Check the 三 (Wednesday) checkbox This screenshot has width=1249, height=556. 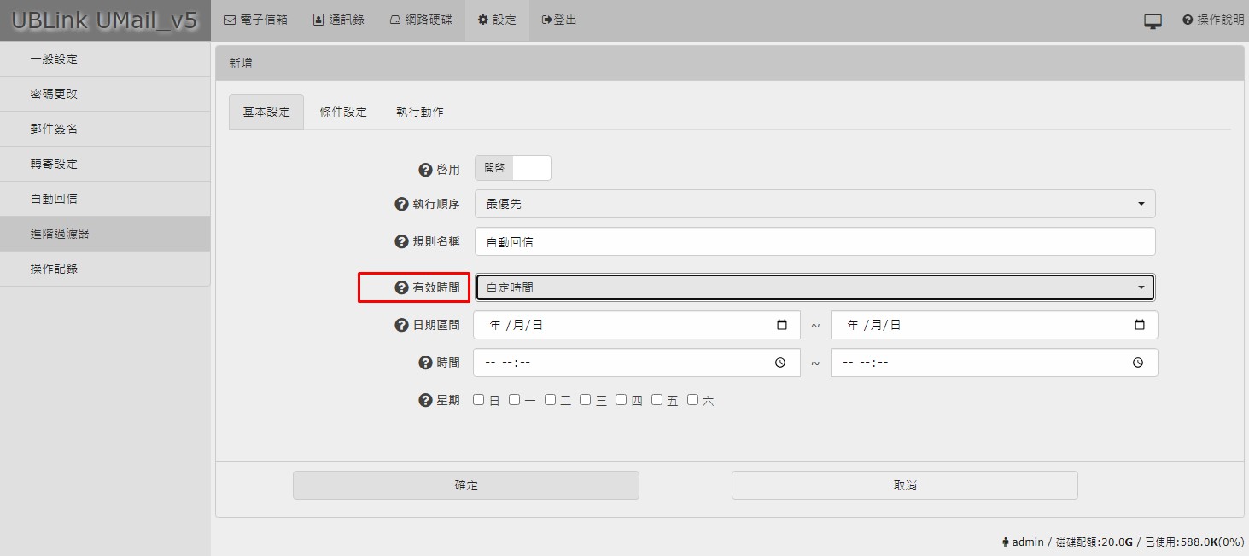point(586,400)
